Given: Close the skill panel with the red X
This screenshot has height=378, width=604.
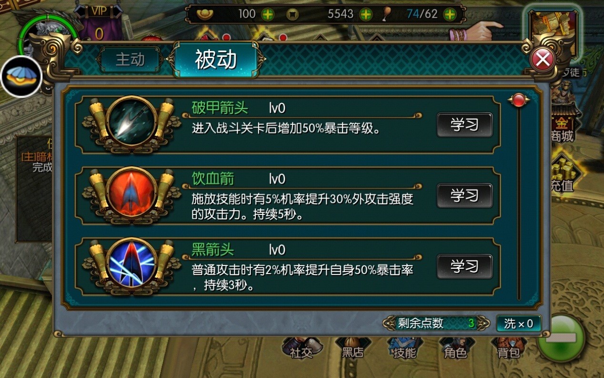Looking at the screenshot, I should point(543,60).
